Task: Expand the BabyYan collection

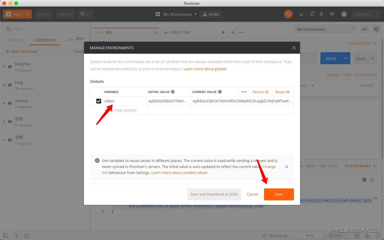Action: coord(4,67)
